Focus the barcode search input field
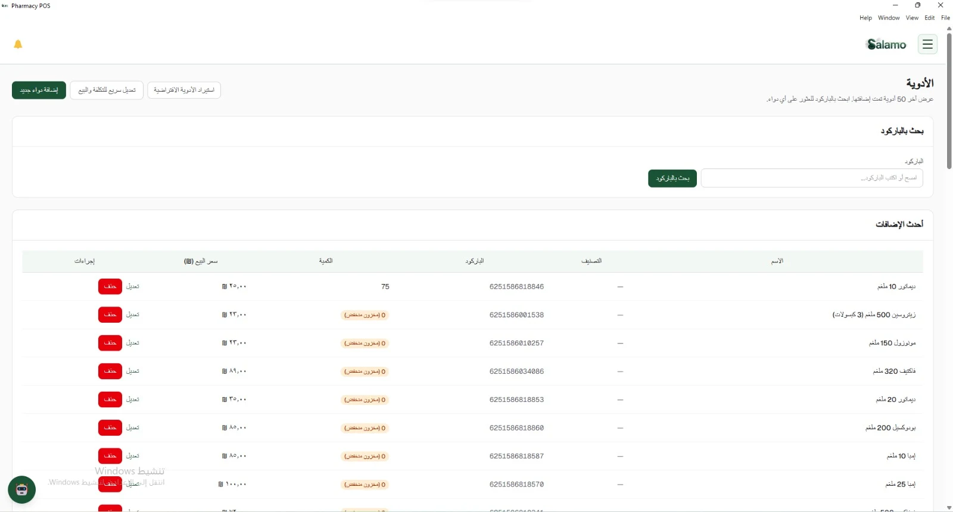 tap(812, 178)
